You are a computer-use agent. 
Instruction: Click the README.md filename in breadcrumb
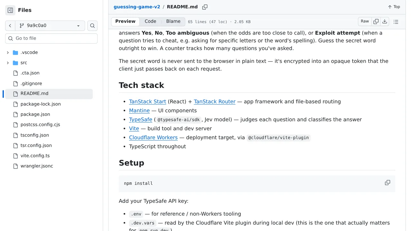pyautogui.click(x=182, y=7)
